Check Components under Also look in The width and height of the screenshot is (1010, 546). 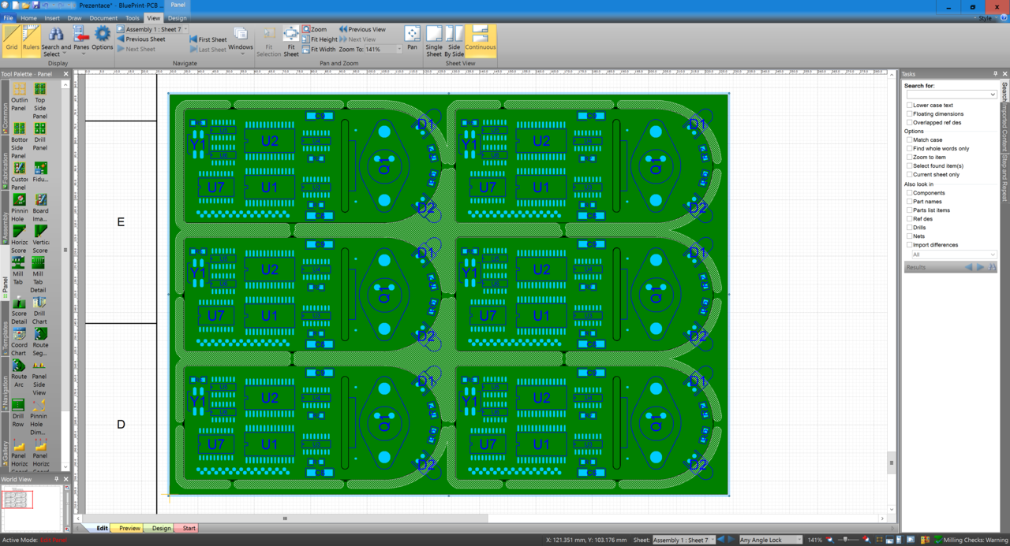click(x=910, y=192)
